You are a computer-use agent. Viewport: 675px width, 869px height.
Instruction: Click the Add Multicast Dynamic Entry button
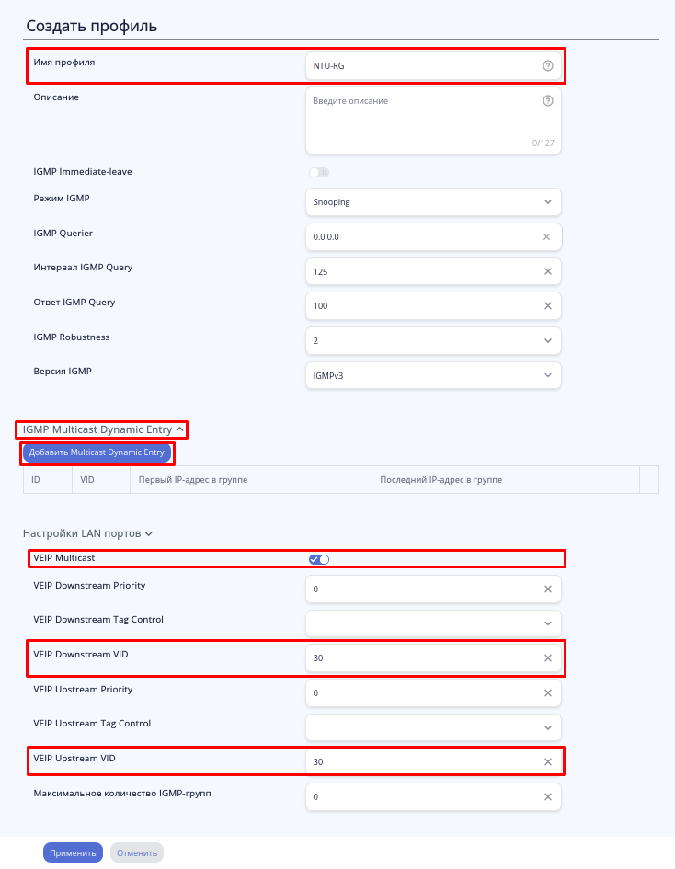97,452
